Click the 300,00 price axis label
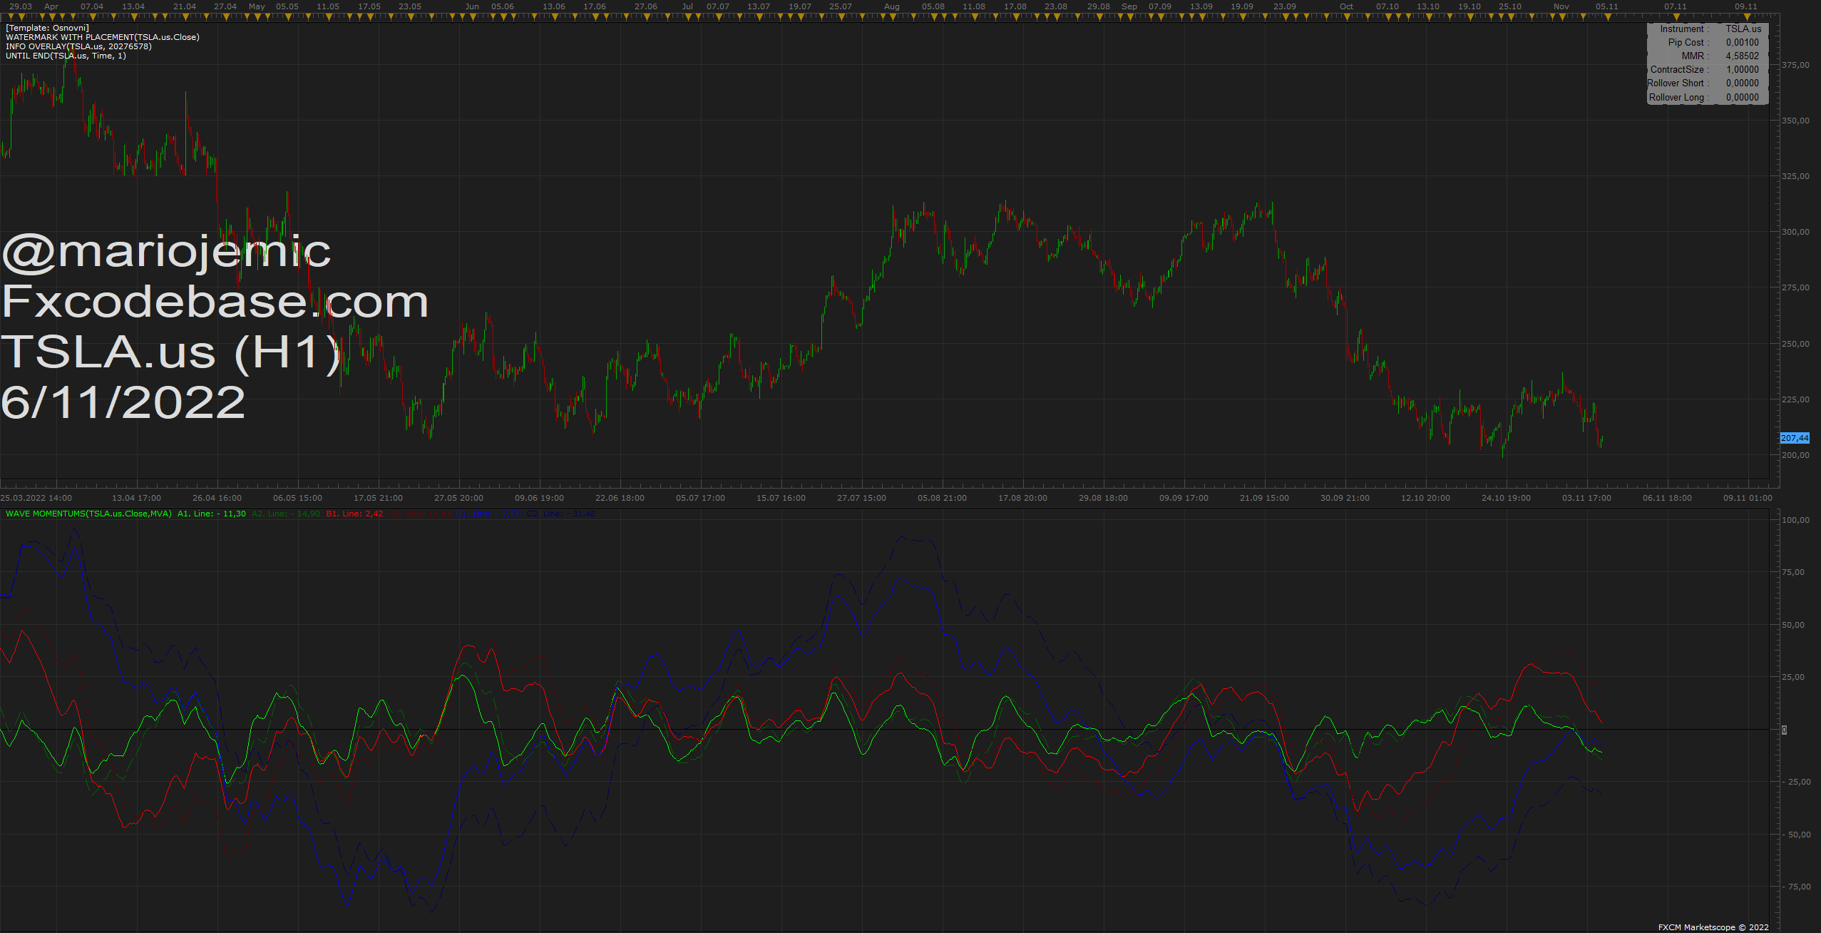 (x=1795, y=232)
